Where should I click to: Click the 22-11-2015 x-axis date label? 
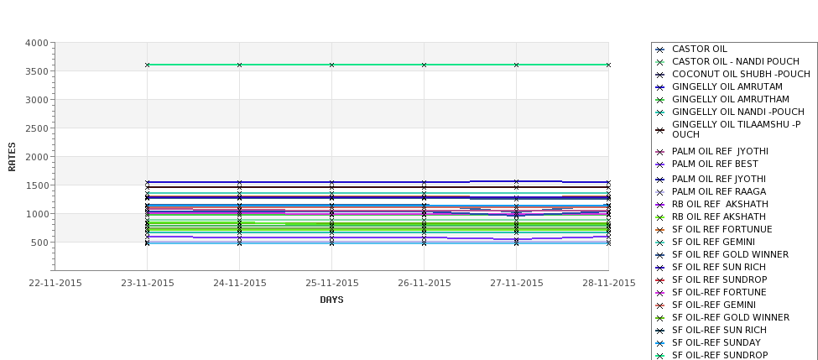55,283
